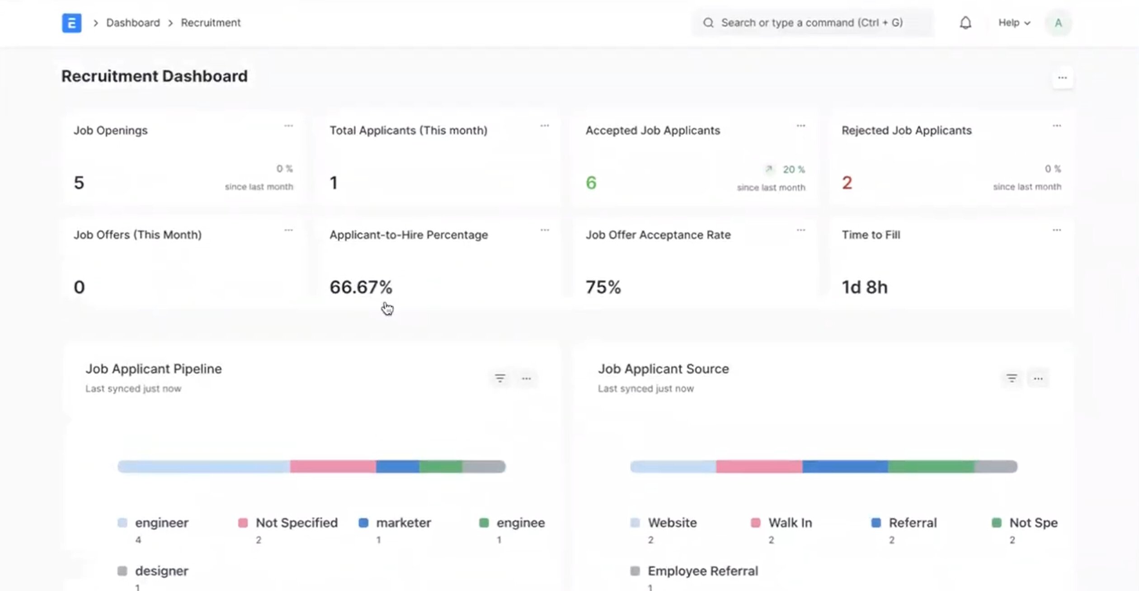Open Job Applicant Pipeline ellipsis menu

tap(526, 379)
